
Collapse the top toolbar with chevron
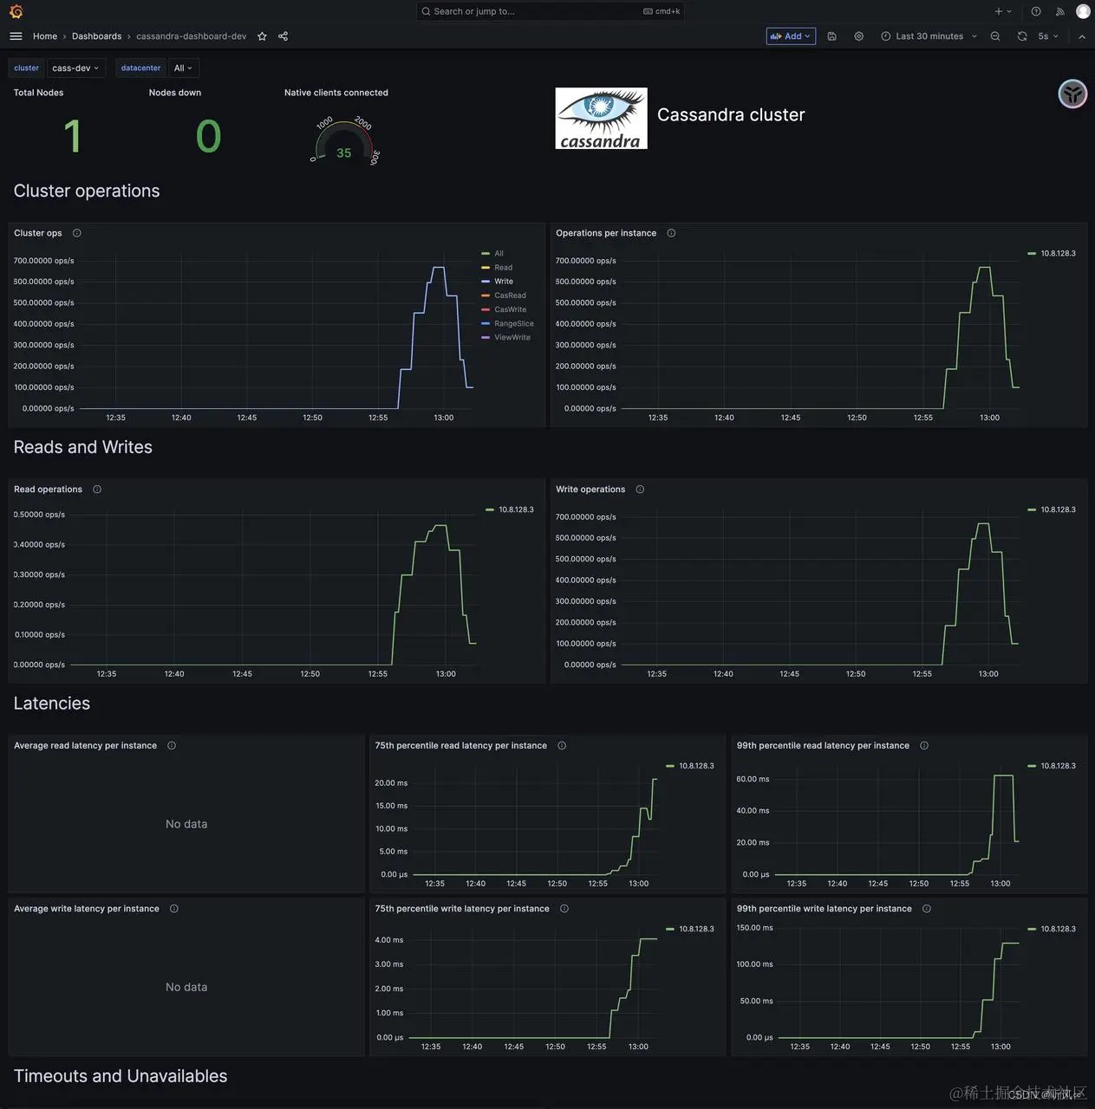click(x=1081, y=36)
